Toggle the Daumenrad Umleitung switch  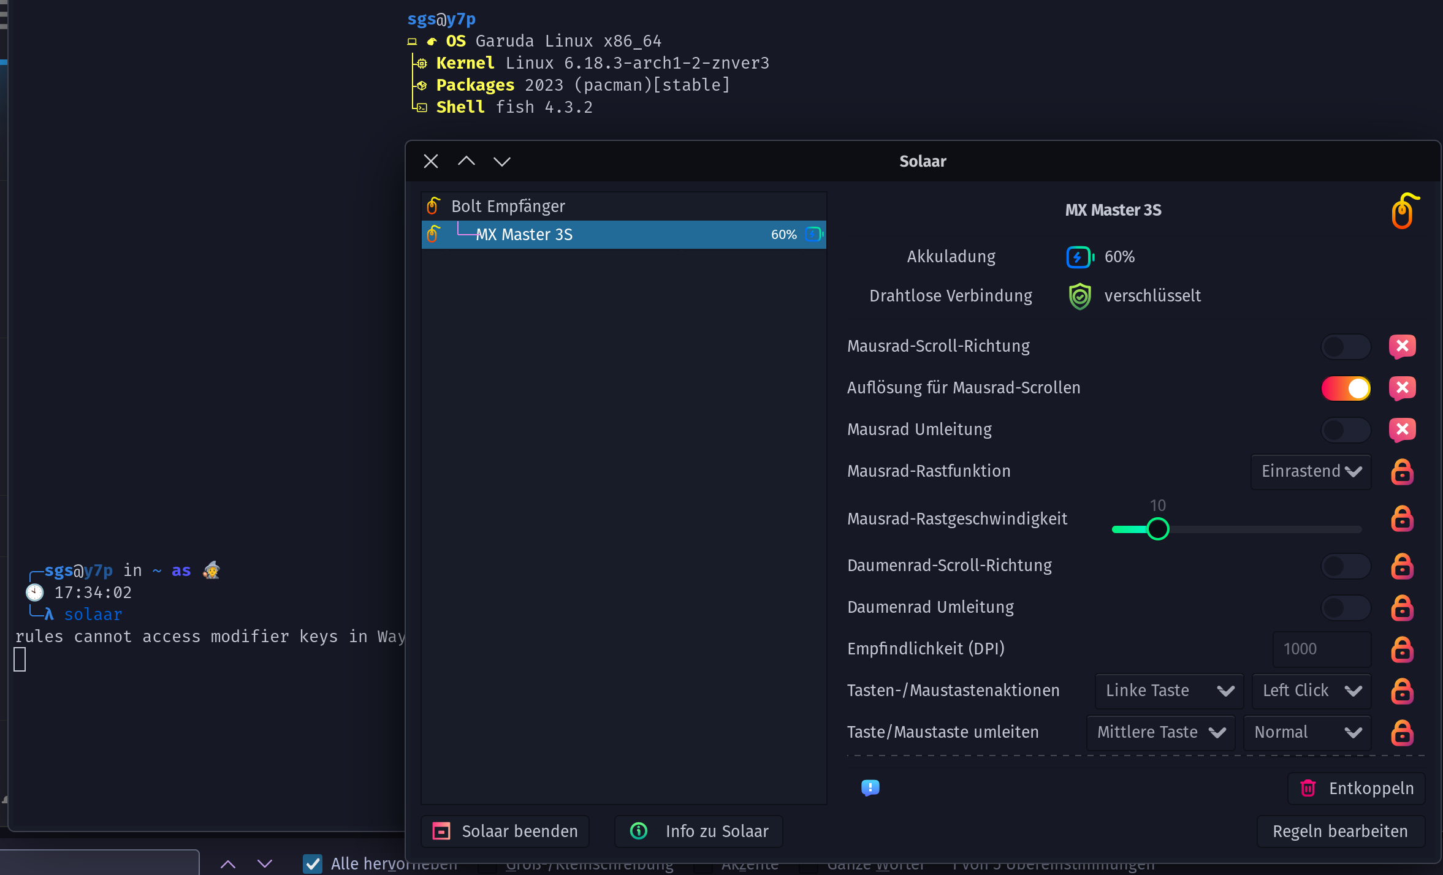tap(1346, 607)
